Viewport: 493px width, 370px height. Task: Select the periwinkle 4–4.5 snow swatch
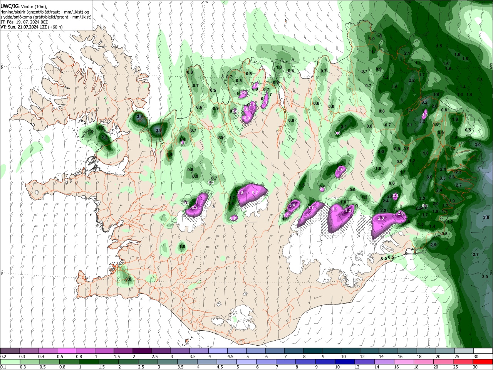[218, 351]
